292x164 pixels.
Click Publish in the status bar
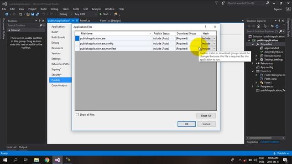(282, 154)
